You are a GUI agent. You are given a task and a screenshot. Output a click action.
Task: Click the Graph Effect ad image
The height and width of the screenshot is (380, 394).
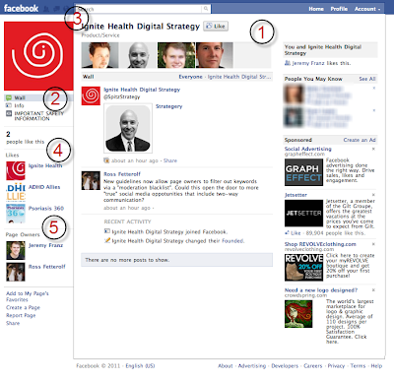click(x=303, y=172)
